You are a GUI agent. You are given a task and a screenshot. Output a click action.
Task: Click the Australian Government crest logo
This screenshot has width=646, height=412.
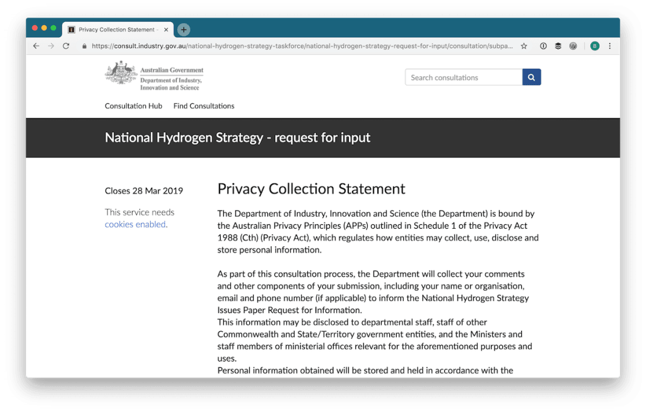(120, 73)
